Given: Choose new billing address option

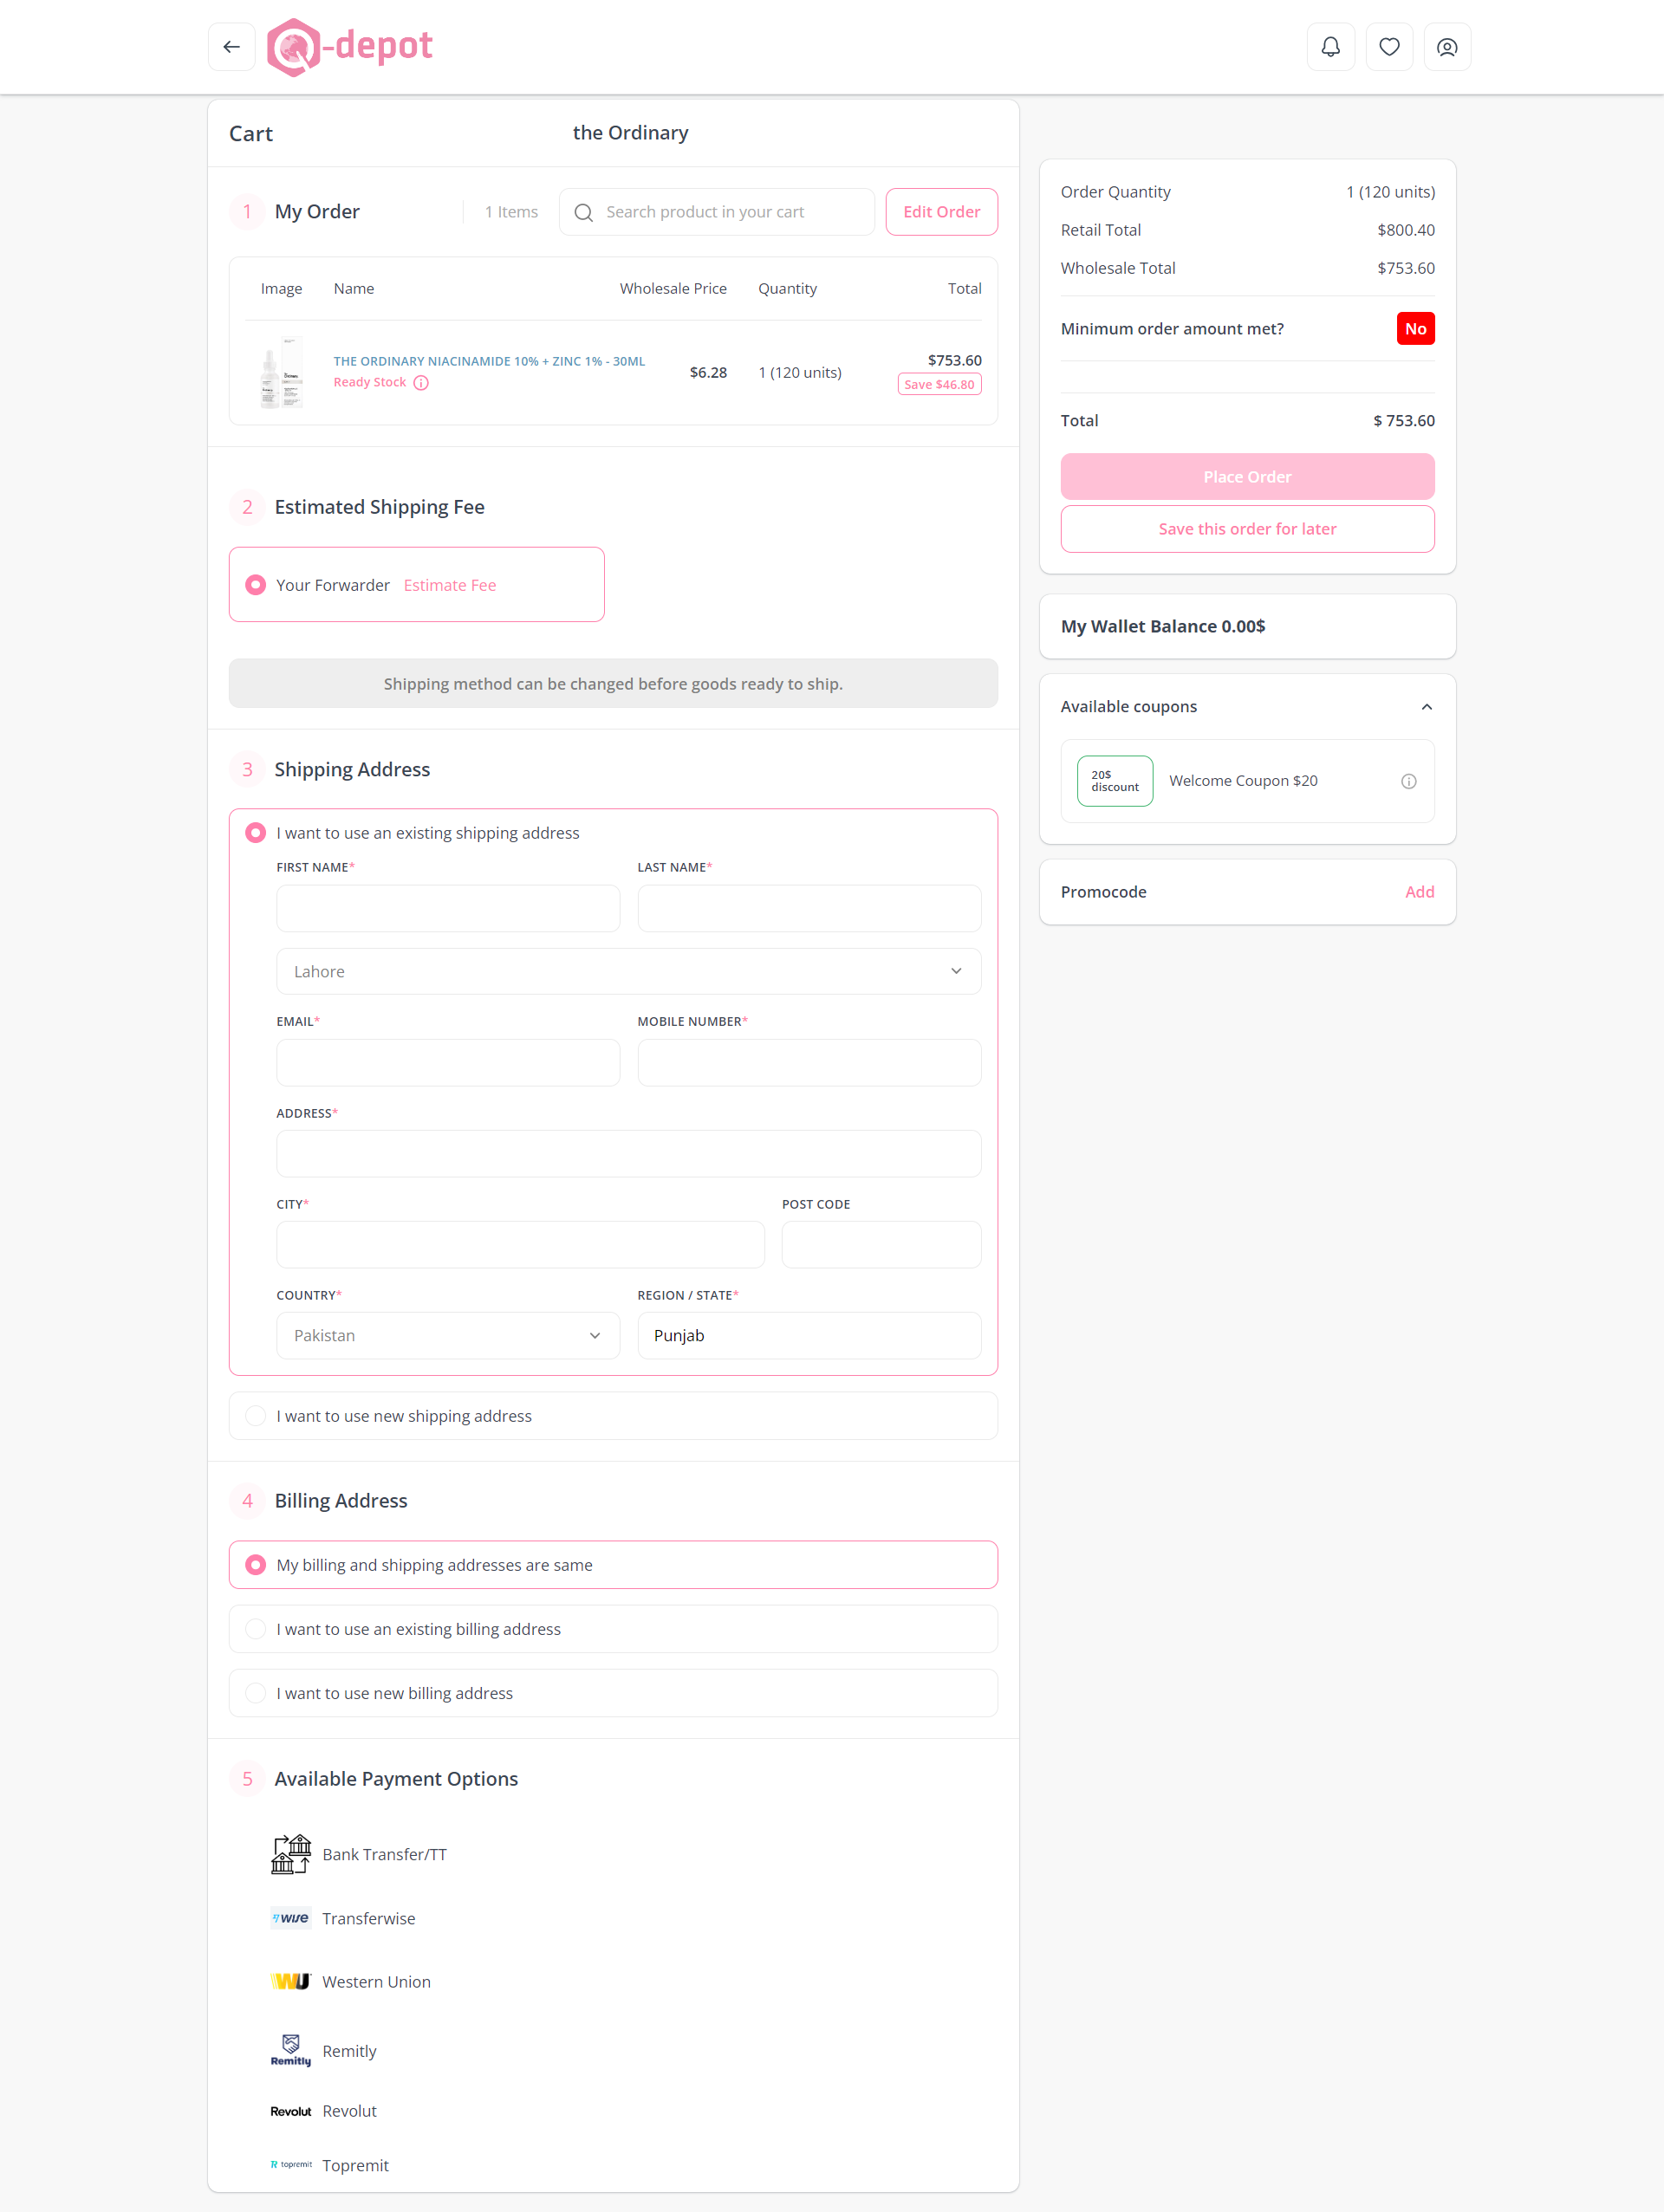Looking at the screenshot, I should click(256, 1693).
